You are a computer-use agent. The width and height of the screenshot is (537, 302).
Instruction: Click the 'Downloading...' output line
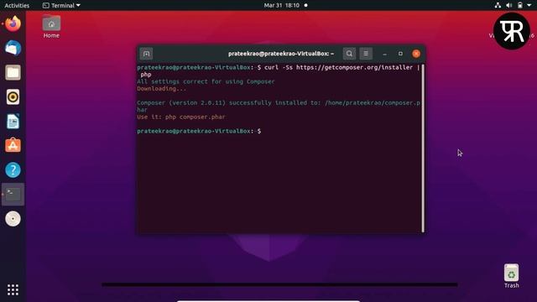[x=162, y=89]
